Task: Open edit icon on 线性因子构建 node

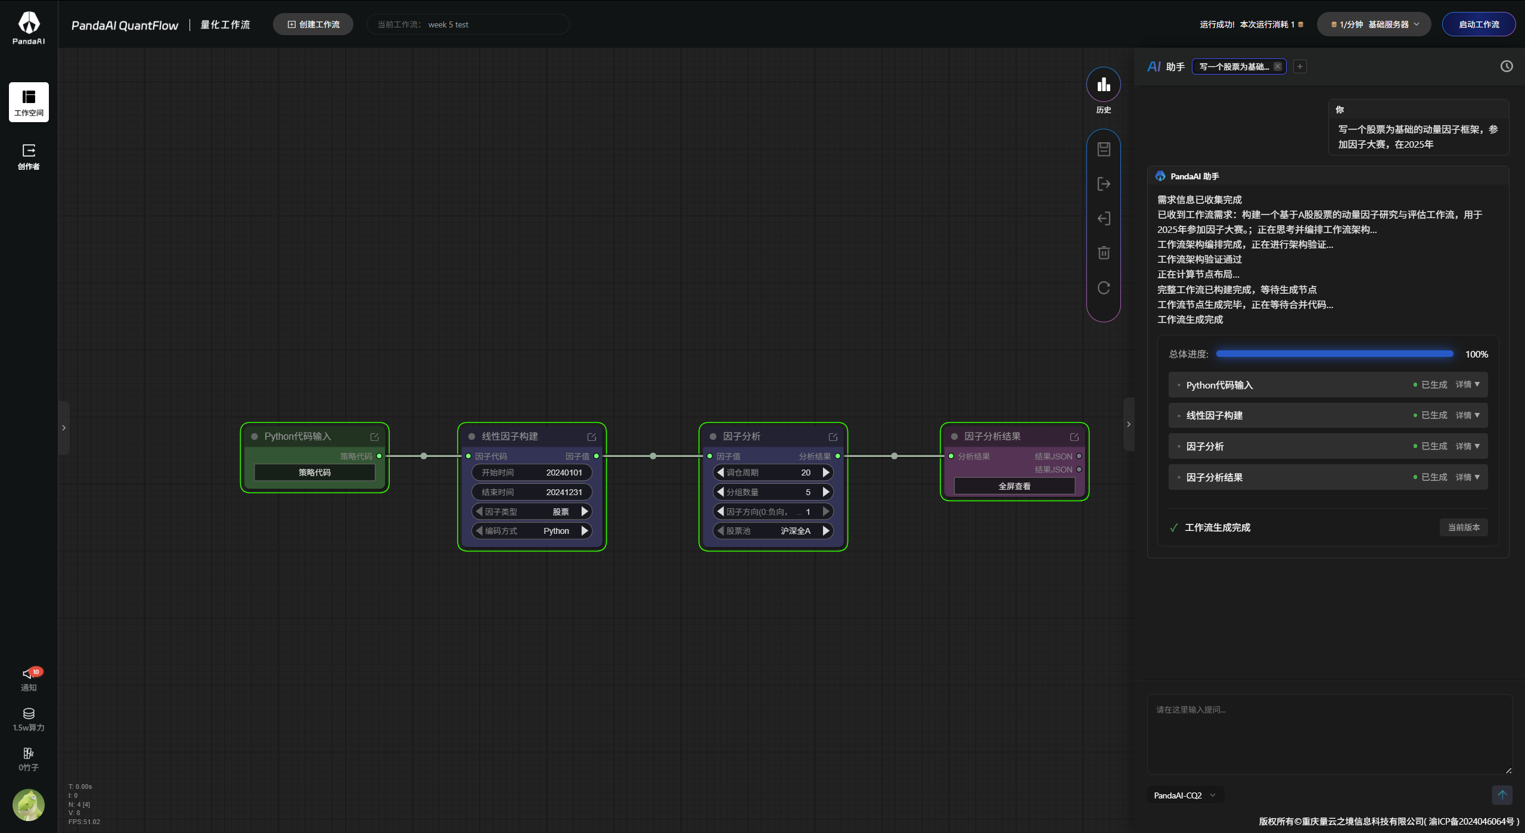Action: pos(592,437)
